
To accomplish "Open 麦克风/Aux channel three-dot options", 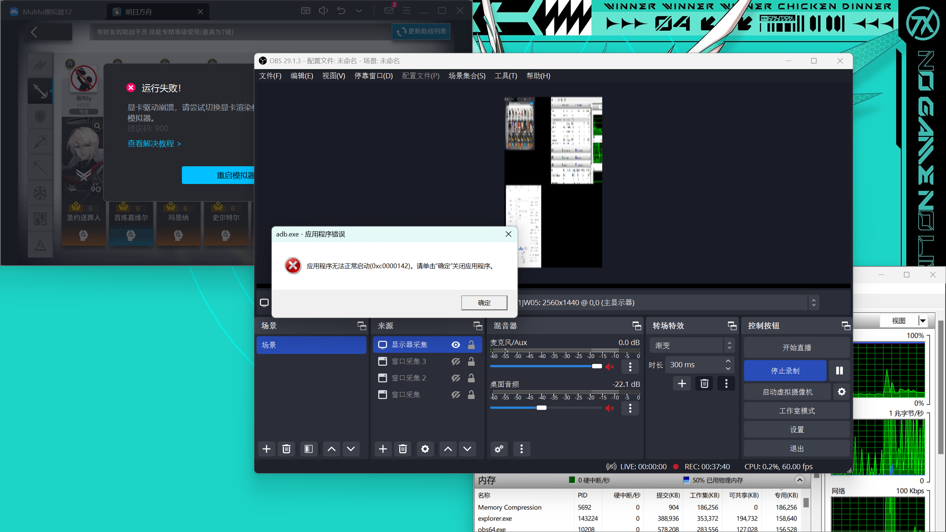I will tap(630, 366).
